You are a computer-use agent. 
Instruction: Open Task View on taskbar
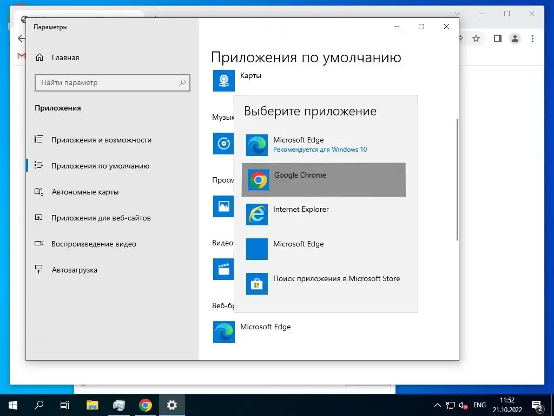pos(65,405)
